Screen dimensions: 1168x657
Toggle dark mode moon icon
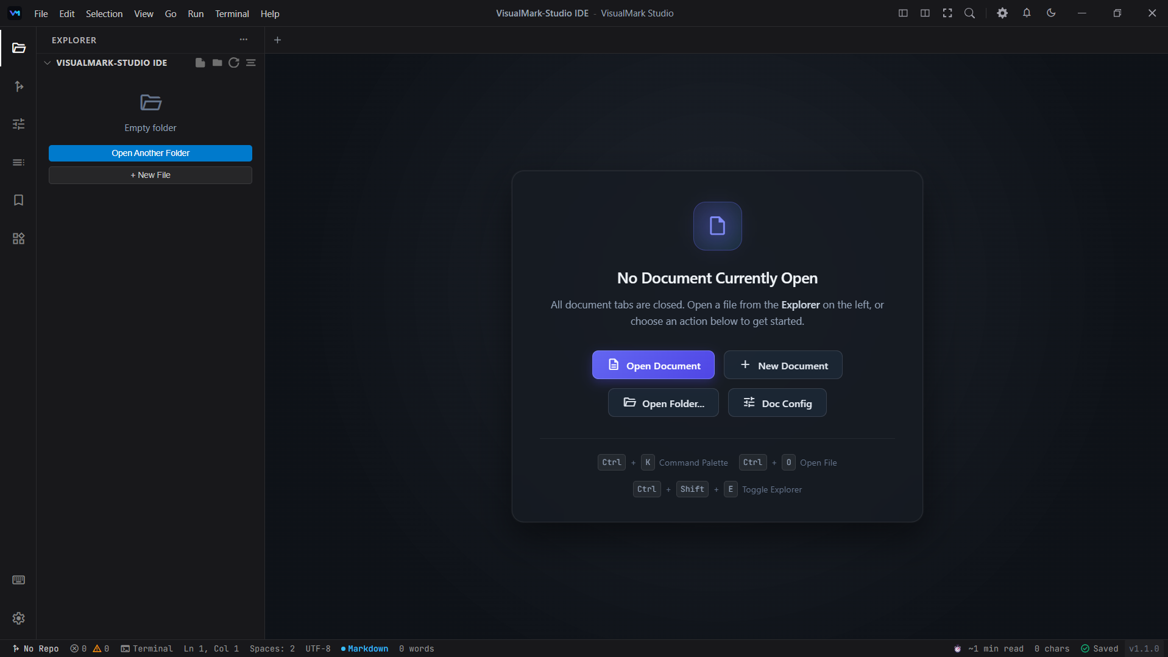point(1051,13)
